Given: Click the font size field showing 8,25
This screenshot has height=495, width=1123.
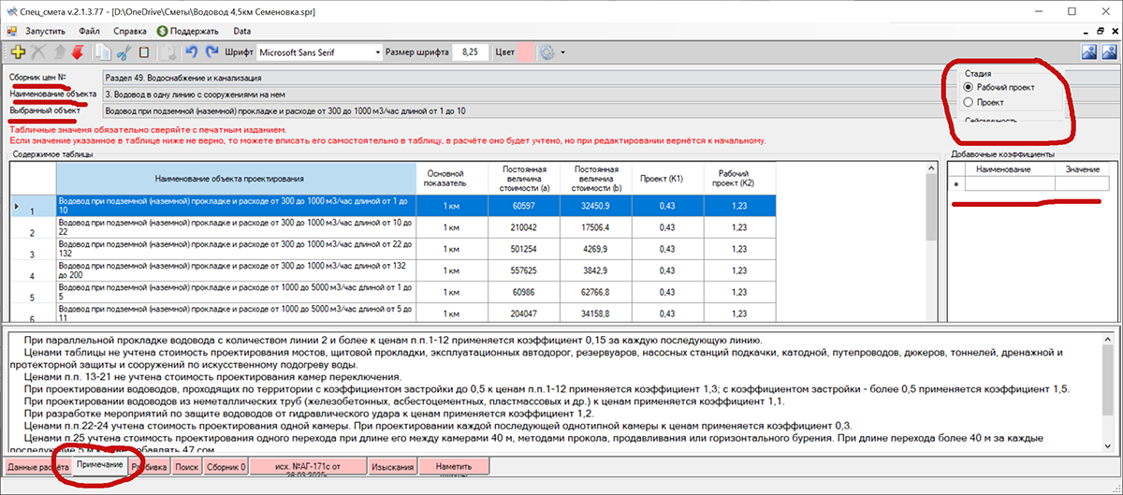Looking at the screenshot, I should (471, 51).
